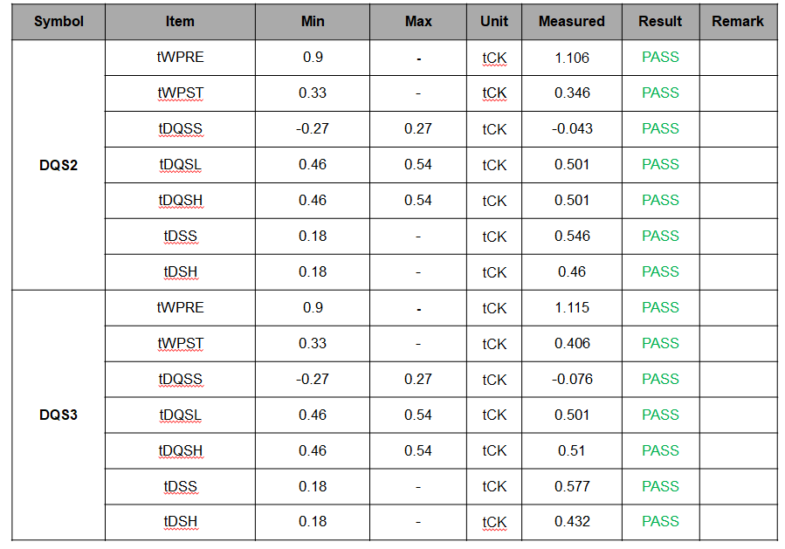Click the measured value -0.076
The width and height of the screenshot is (785, 549).
tap(572, 380)
